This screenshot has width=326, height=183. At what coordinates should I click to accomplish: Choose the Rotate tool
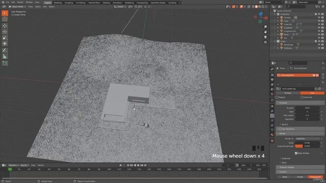(x=5, y=32)
